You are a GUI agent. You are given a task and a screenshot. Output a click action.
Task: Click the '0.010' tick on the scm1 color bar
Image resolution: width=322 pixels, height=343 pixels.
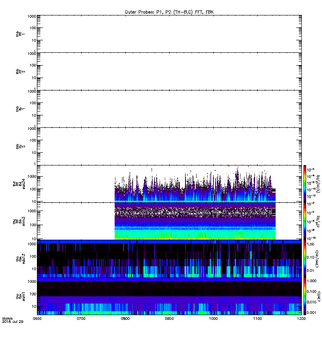[312, 302]
